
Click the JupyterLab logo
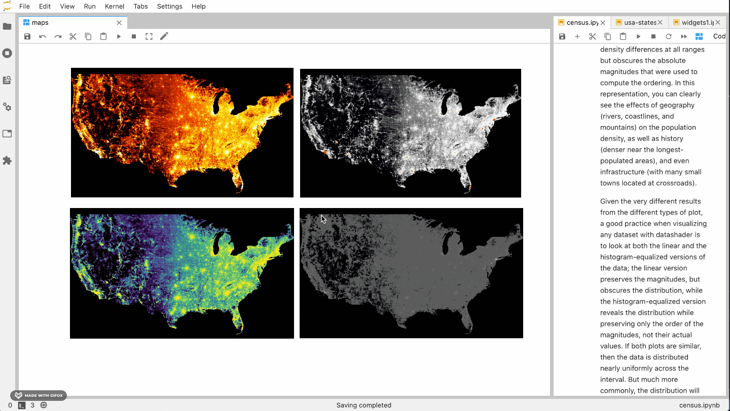[7, 6]
